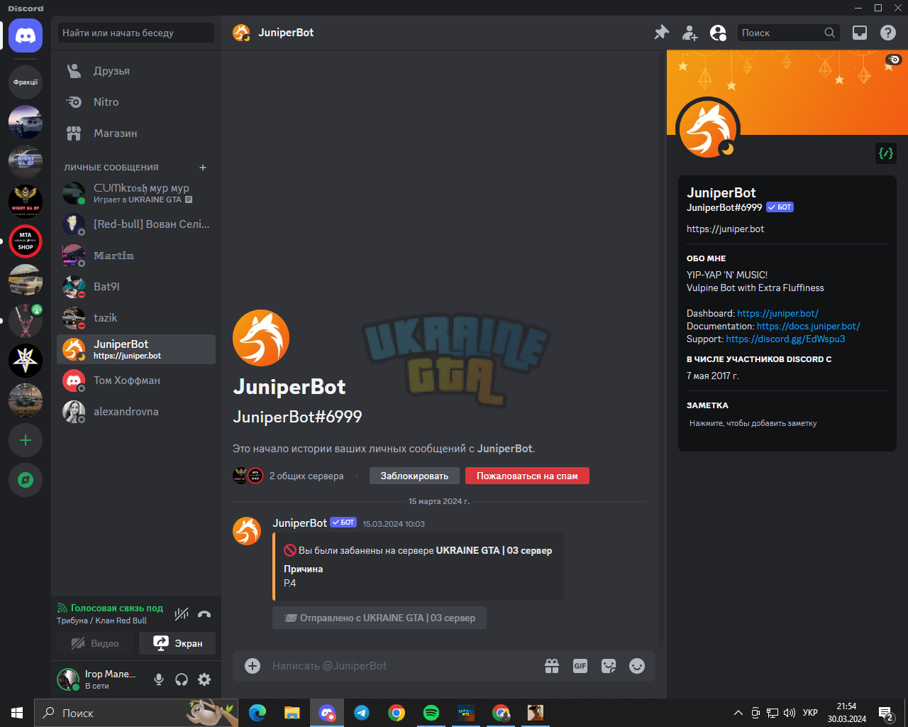
Task: Open DM with Том Хоффман
Action: pos(136,381)
